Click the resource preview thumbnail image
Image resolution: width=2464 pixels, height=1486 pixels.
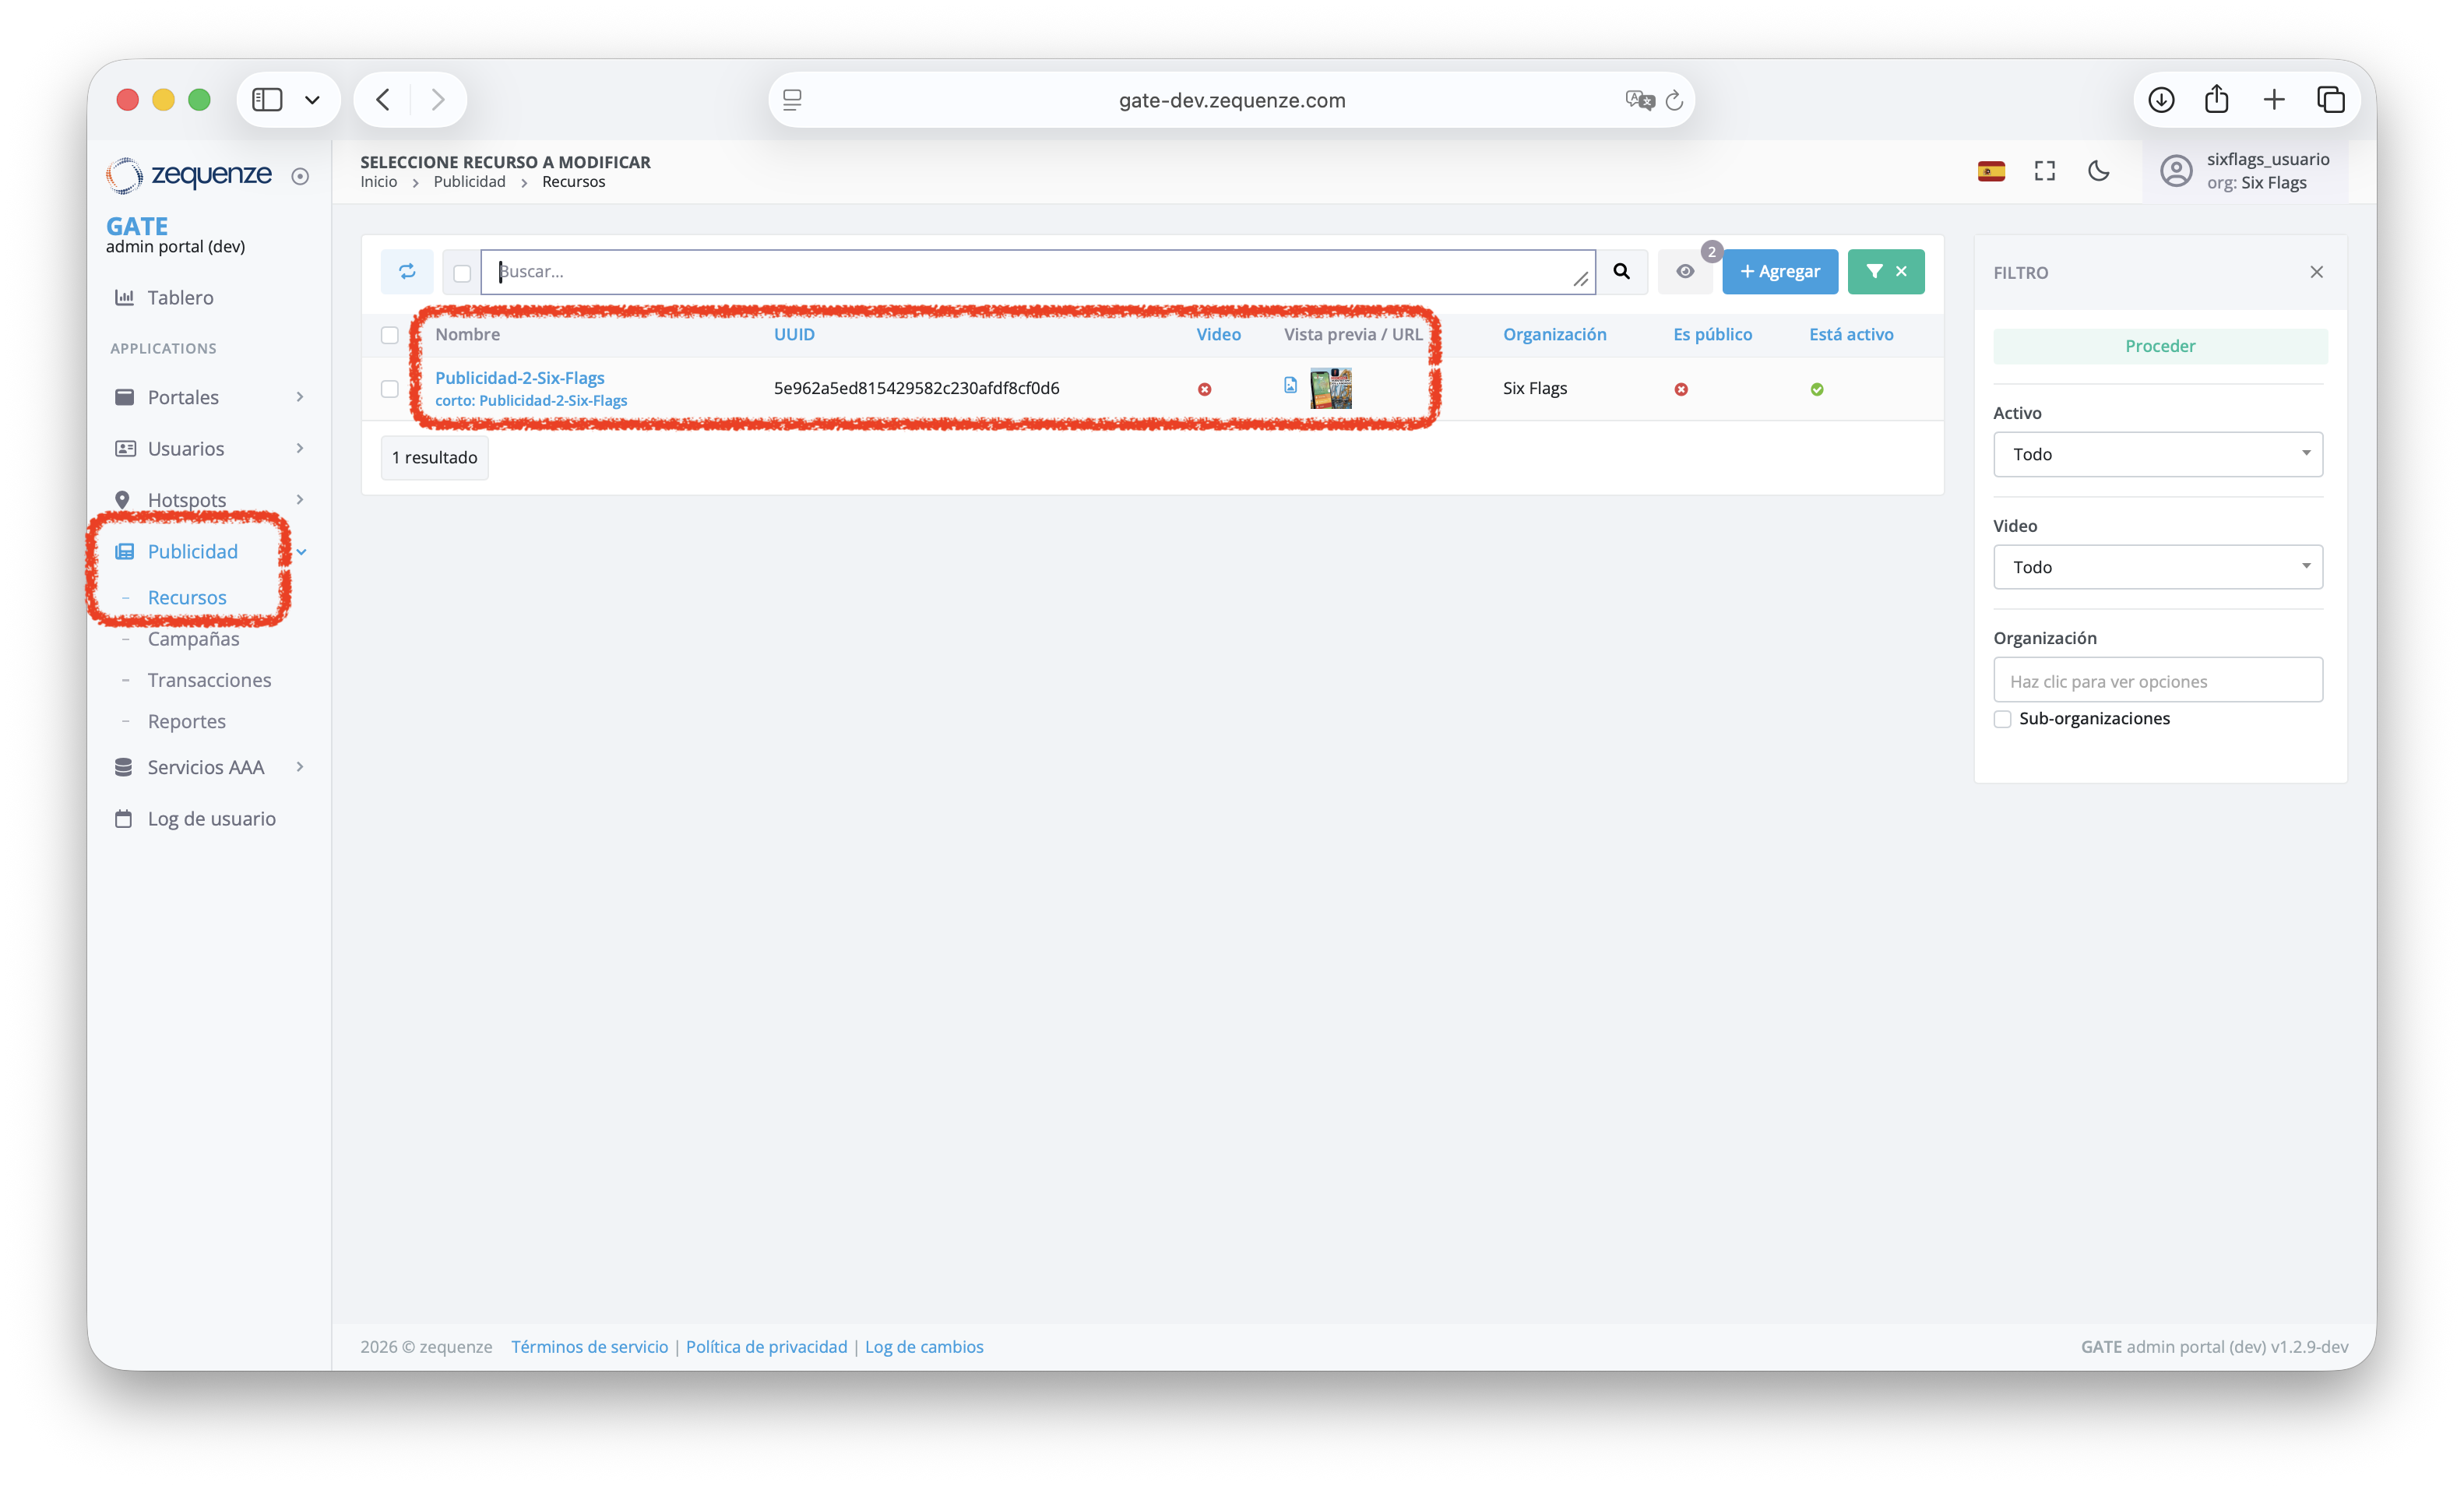[1330, 388]
